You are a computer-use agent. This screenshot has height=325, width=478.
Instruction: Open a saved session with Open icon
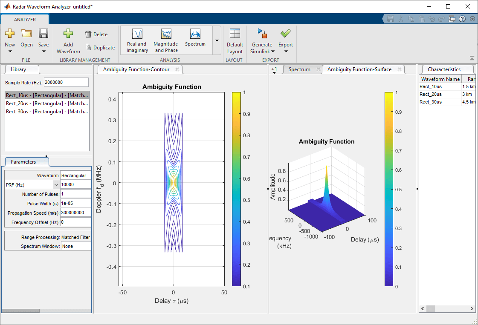[26, 34]
